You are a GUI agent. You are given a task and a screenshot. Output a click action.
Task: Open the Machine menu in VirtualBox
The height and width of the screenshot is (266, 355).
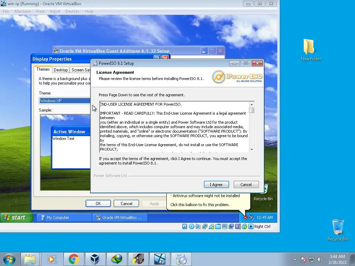[23, 11]
